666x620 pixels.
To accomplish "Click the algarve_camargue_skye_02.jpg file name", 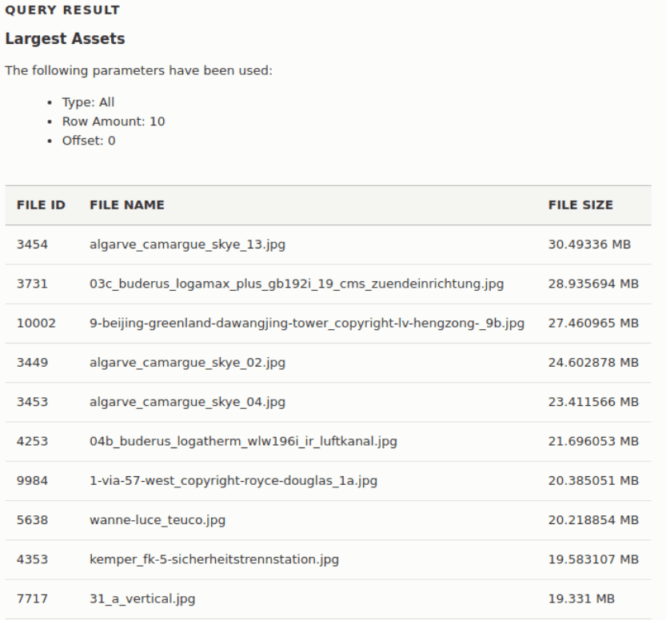I will coord(187,363).
